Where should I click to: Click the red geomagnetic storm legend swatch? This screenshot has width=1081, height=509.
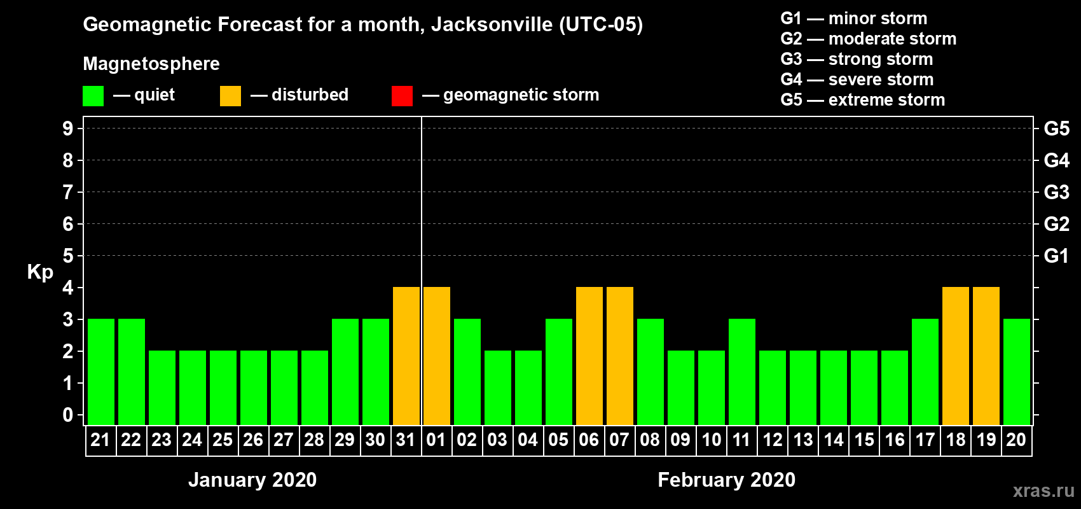coord(402,96)
